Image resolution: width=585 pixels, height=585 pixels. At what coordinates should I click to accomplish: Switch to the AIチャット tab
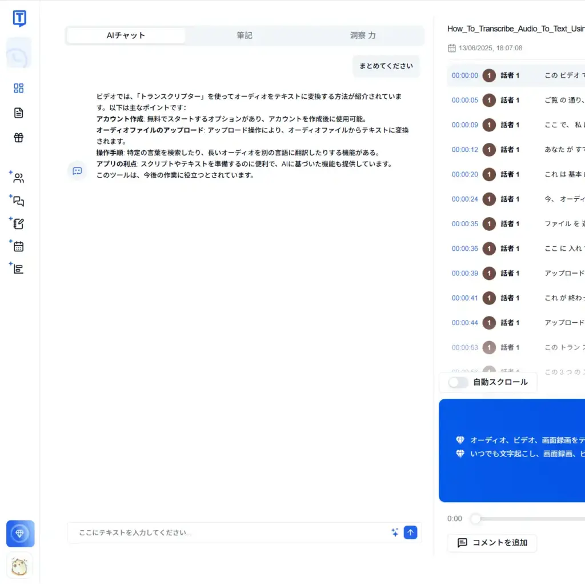pyautogui.click(x=126, y=35)
